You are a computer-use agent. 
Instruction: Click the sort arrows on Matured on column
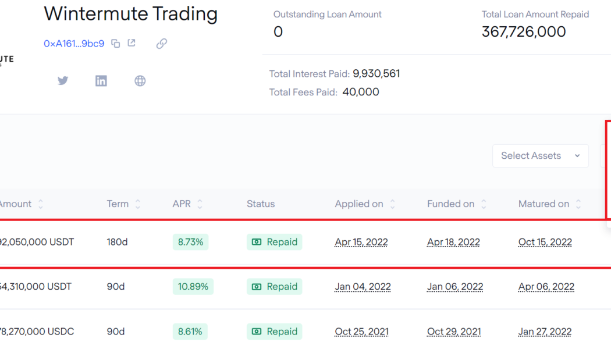click(578, 204)
